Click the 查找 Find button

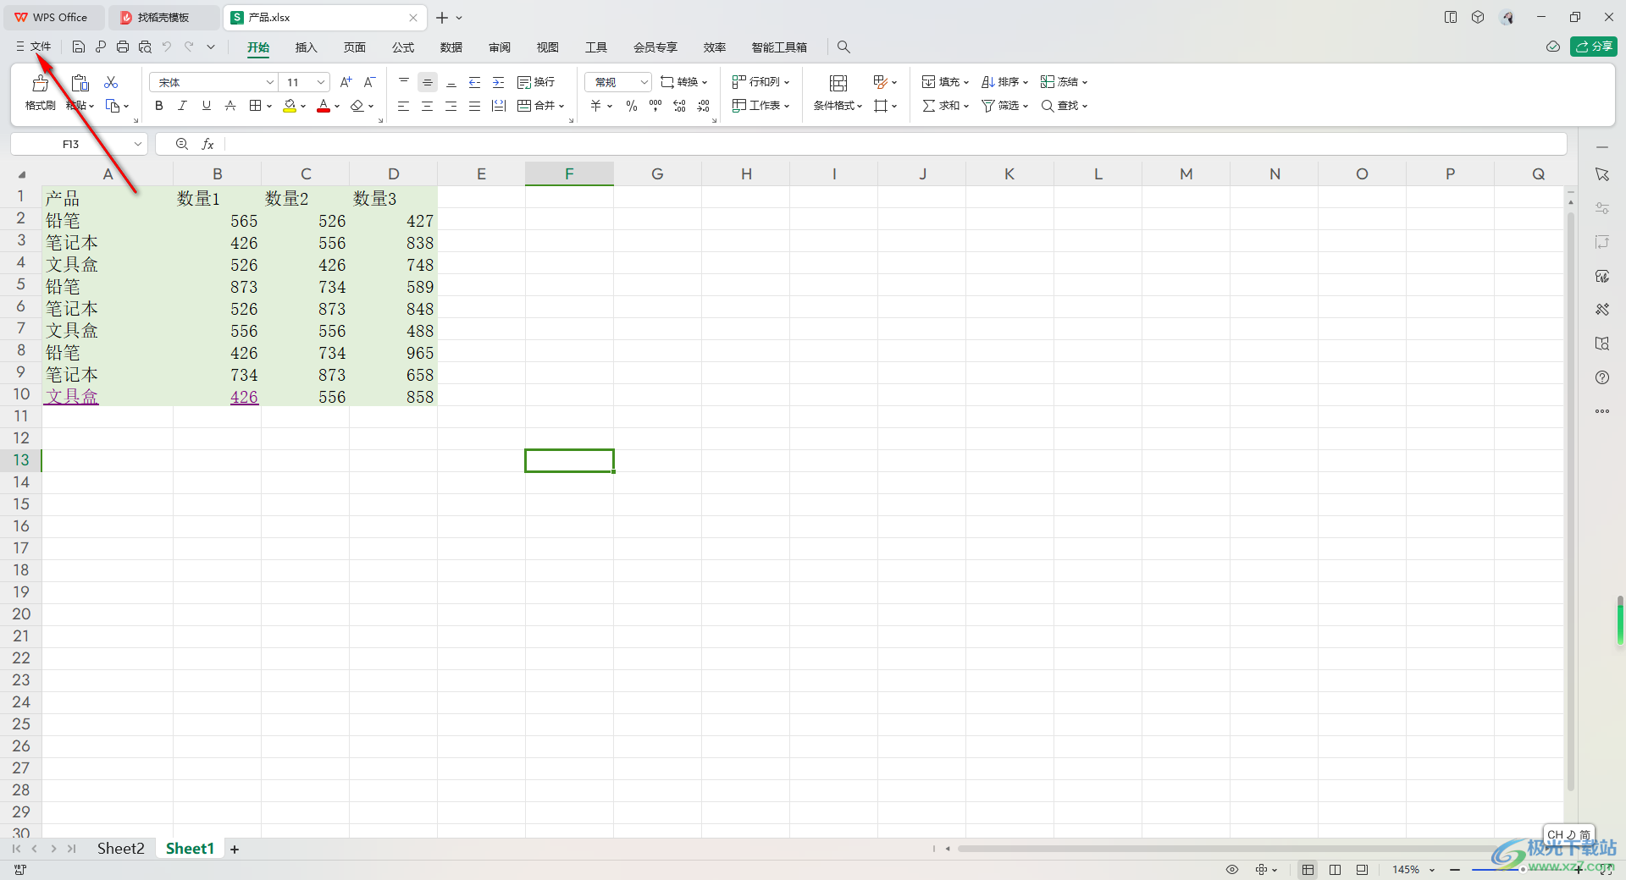point(1064,106)
